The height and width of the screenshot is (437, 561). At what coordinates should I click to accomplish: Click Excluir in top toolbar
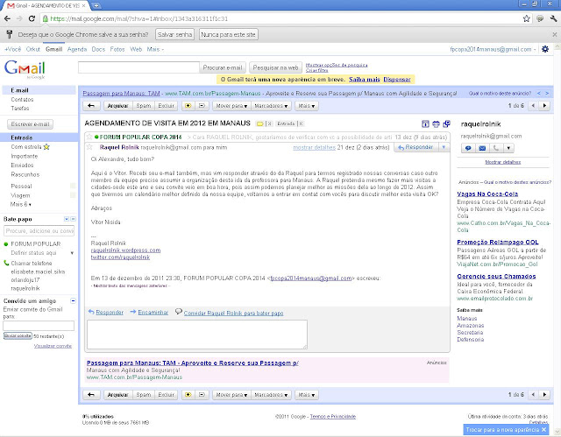[167, 106]
